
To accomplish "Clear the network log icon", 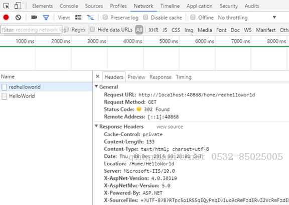I will pyautogui.click(x=18, y=18).
